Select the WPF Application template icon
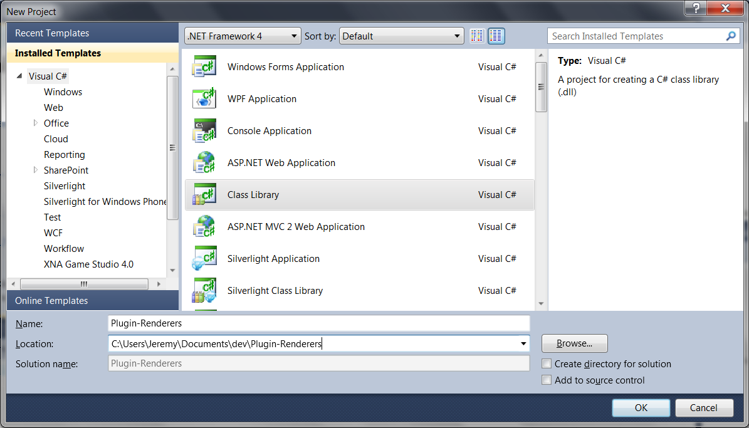Image resolution: width=749 pixels, height=428 pixels. 204,99
